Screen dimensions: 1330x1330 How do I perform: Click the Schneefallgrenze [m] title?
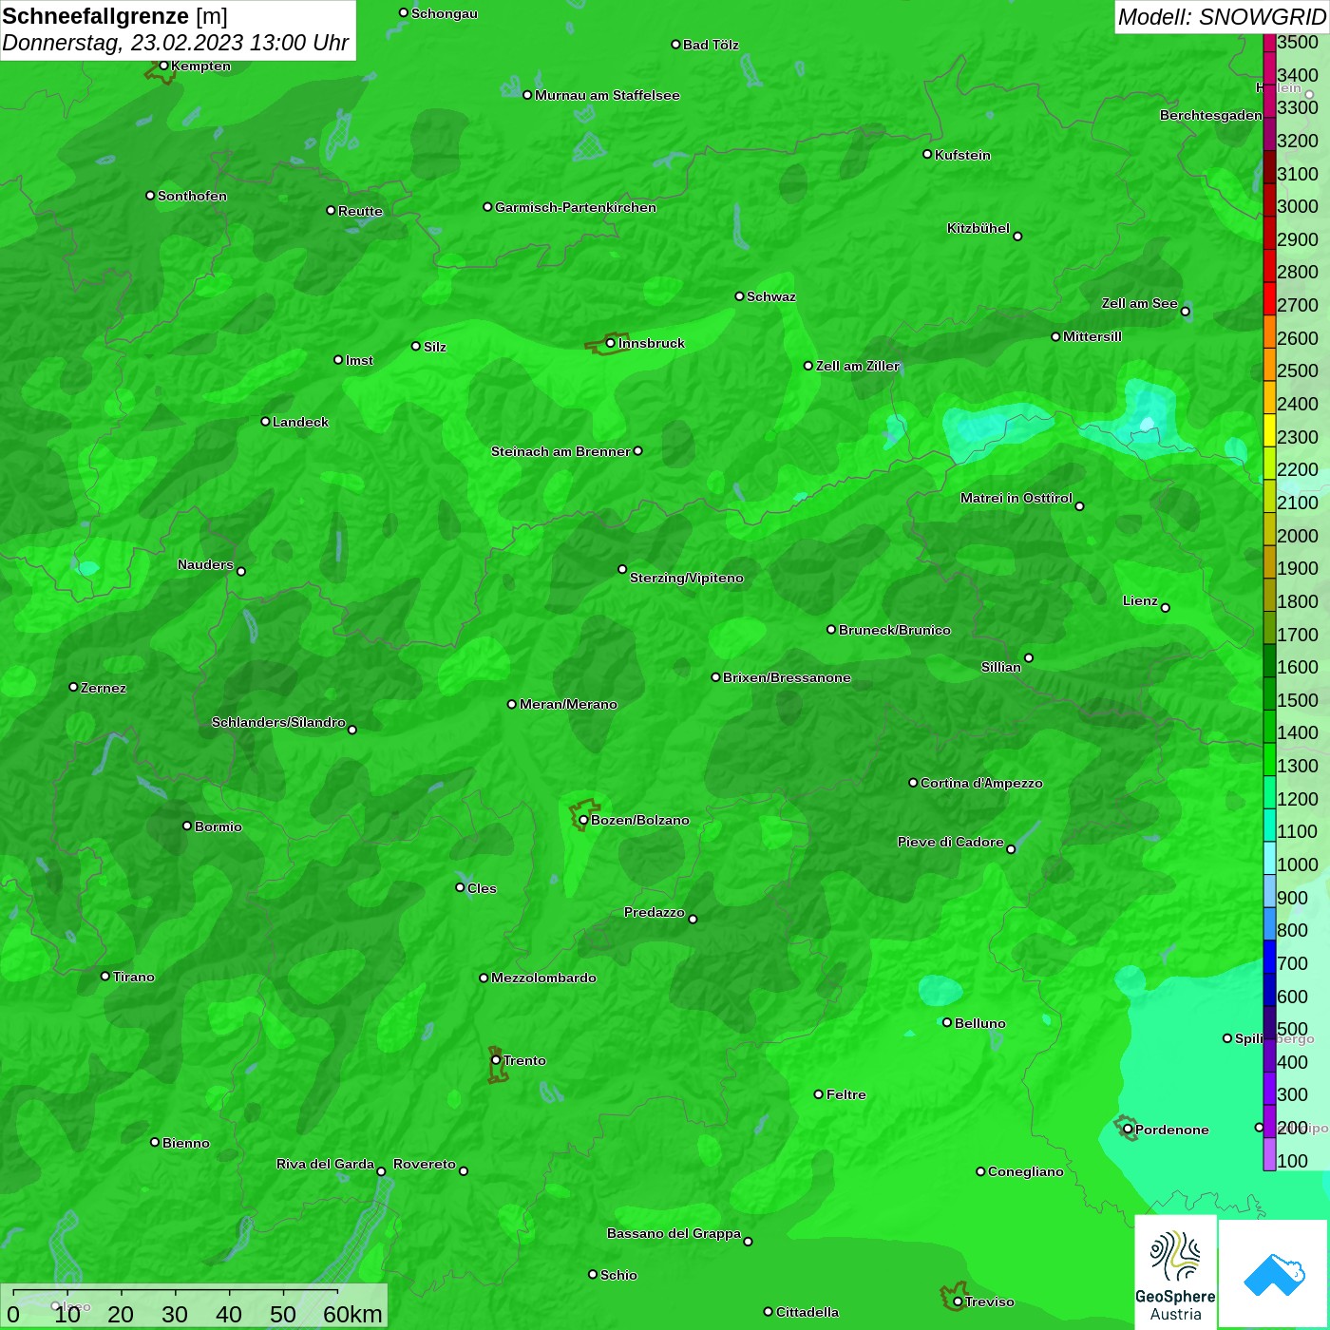pos(115,16)
